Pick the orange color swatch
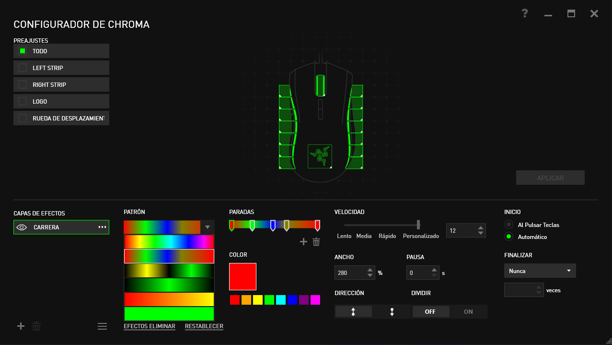 pyautogui.click(x=246, y=300)
